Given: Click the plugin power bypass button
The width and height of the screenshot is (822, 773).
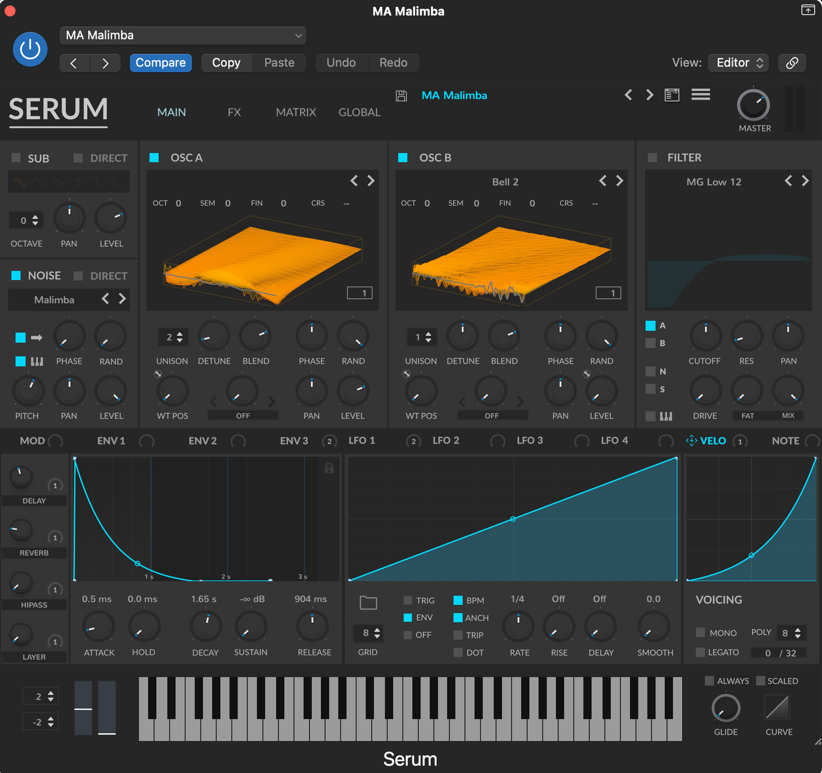Looking at the screenshot, I should (30, 49).
